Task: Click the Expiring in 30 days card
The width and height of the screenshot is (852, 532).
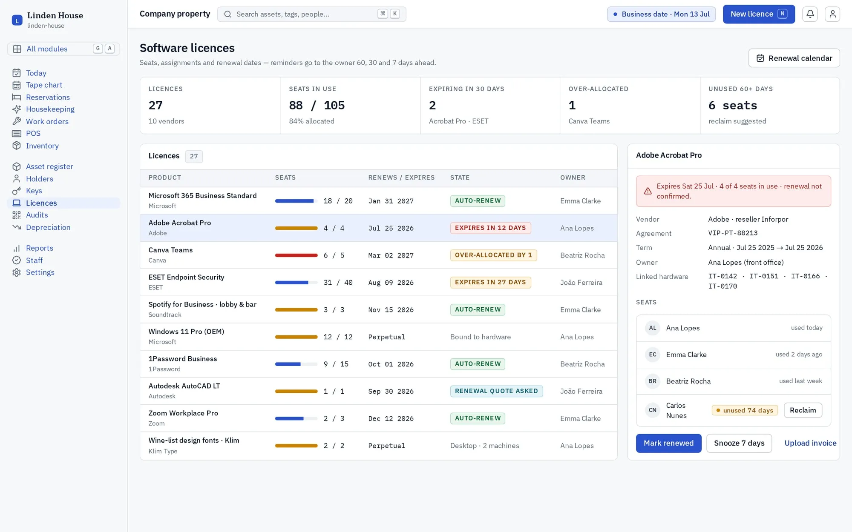Action: (x=490, y=106)
